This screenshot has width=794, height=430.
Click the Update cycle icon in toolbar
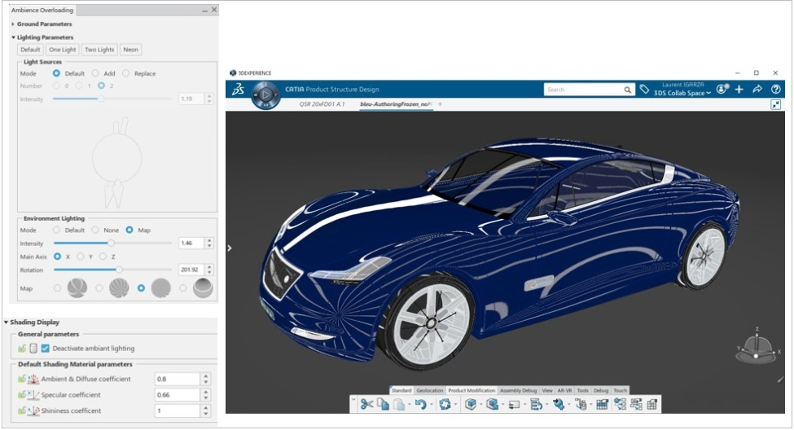pos(445,404)
